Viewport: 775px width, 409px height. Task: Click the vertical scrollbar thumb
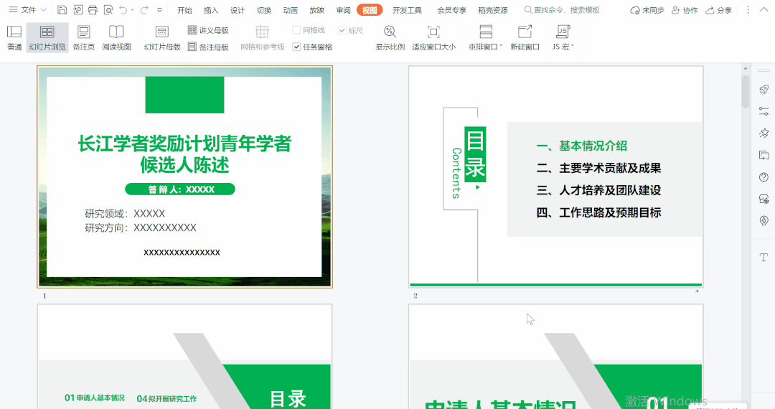[x=746, y=90]
